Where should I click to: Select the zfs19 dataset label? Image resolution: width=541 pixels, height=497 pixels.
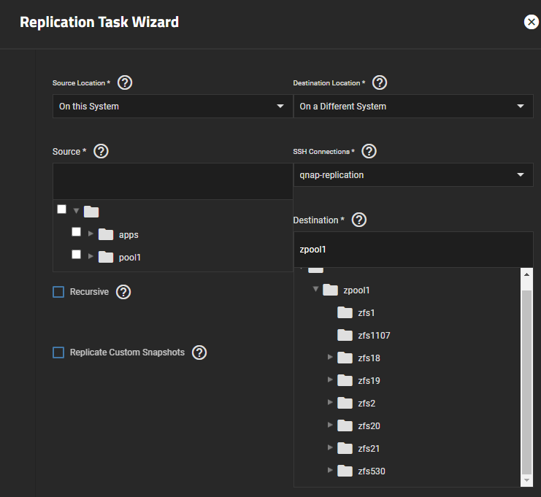369,381
